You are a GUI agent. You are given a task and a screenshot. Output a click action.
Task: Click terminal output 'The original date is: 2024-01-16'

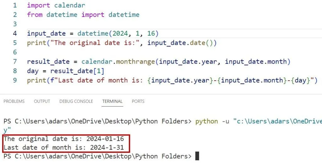click(x=64, y=139)
